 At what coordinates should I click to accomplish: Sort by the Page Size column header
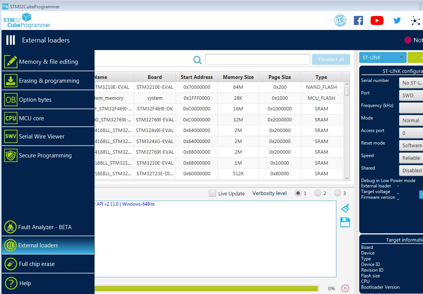tap(279, 77)
